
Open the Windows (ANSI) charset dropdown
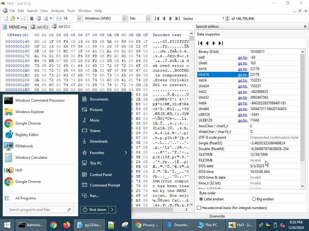click(x=124, y=18)
